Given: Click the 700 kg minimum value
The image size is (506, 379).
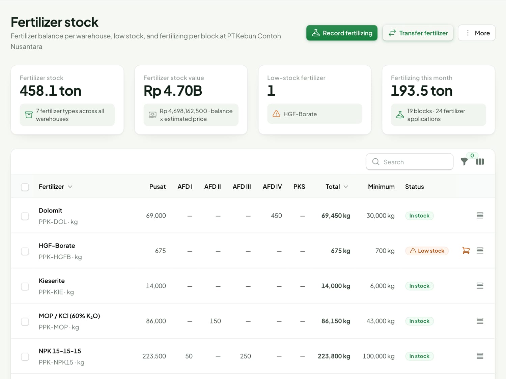Looking at the screenshot, I should [x=385, y=251].
